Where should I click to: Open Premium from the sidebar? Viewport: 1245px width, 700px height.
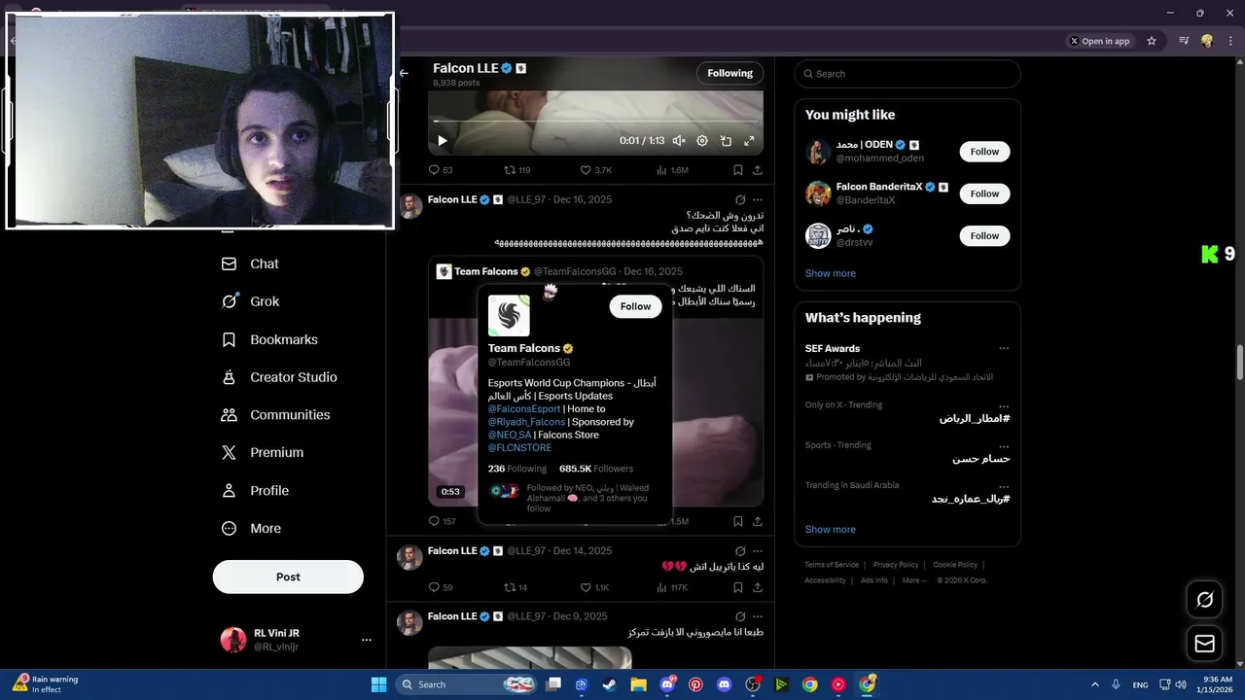tap(264, 453)
